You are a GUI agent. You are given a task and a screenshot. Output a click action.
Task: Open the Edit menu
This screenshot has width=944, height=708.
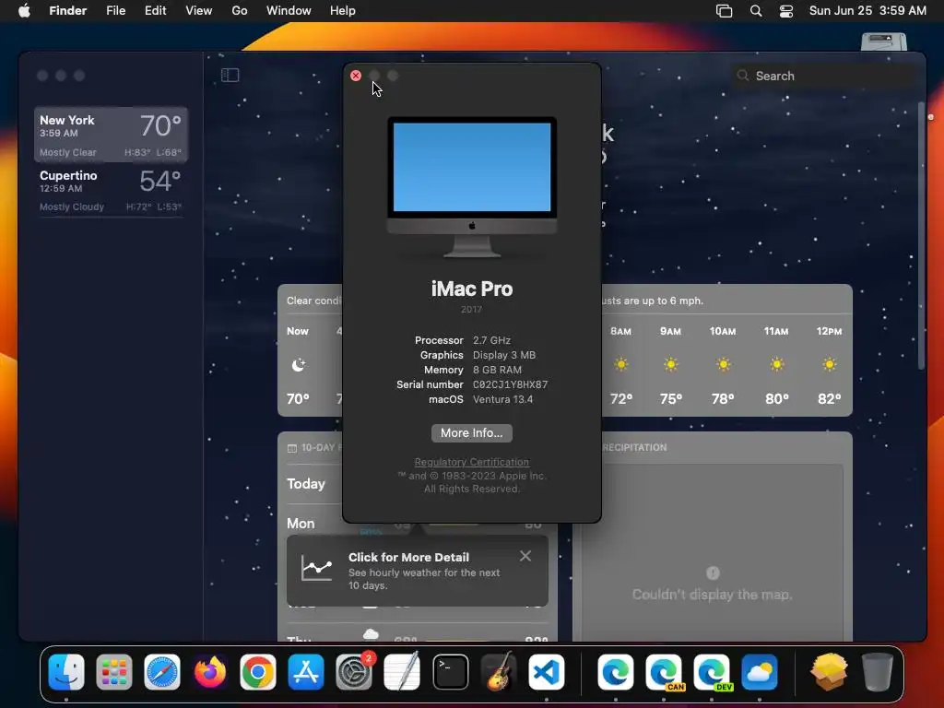pos(155,11)
